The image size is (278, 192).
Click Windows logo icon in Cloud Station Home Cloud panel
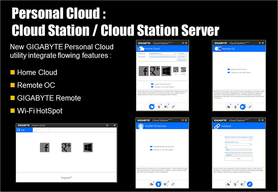coord(166,71)
